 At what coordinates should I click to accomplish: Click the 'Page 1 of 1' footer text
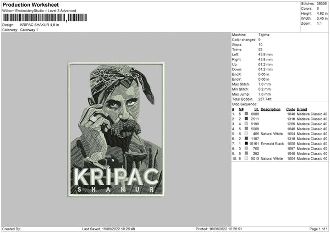point(318,229)
